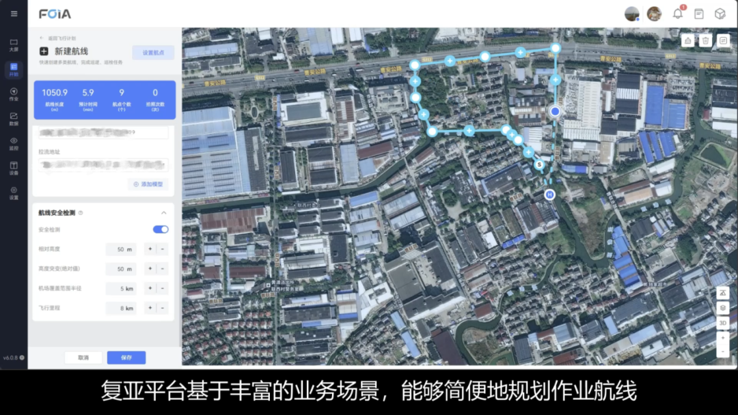Open the 数据 section in the sidebar
This screenshot has width=738, height=415.
[14, 119]
